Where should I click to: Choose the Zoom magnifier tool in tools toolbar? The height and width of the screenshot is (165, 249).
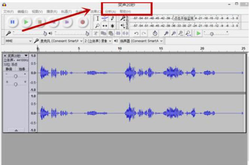[97, 26]
